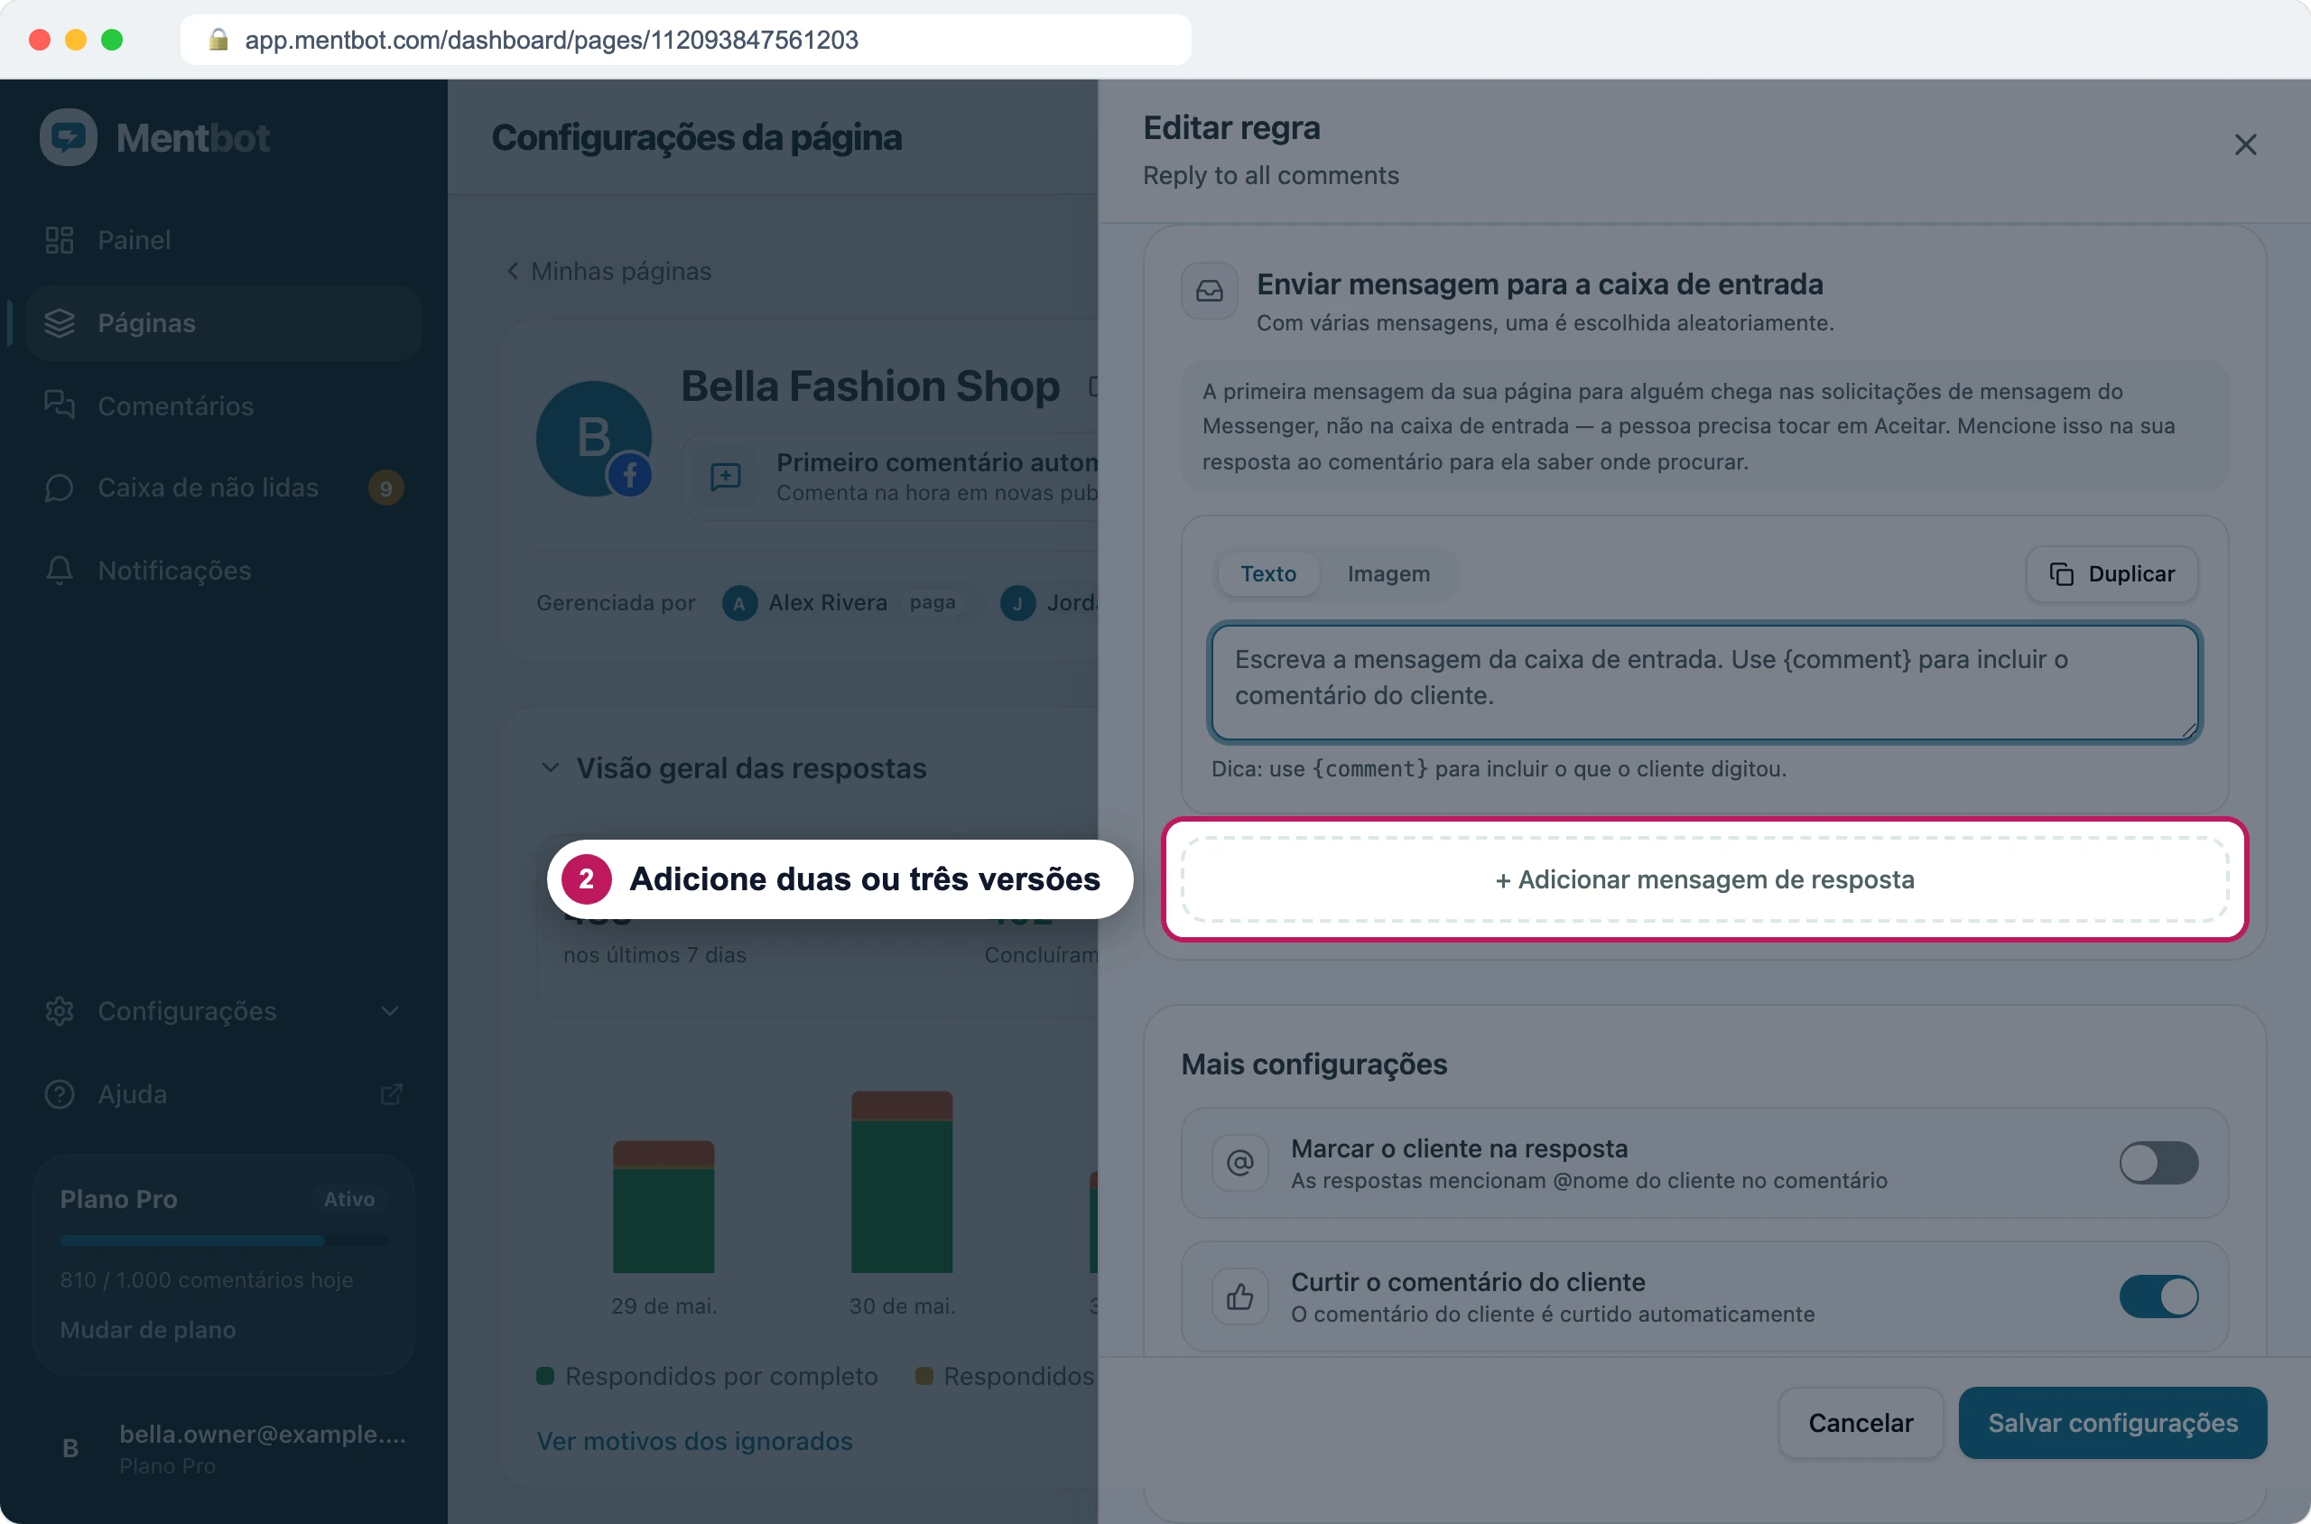The width and height of the screenshot is (2311, 1524).
Task: Duplicate the message with Duplicar button
Action: click(2111, 573)
